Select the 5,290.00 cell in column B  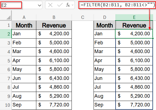(54, 96)
